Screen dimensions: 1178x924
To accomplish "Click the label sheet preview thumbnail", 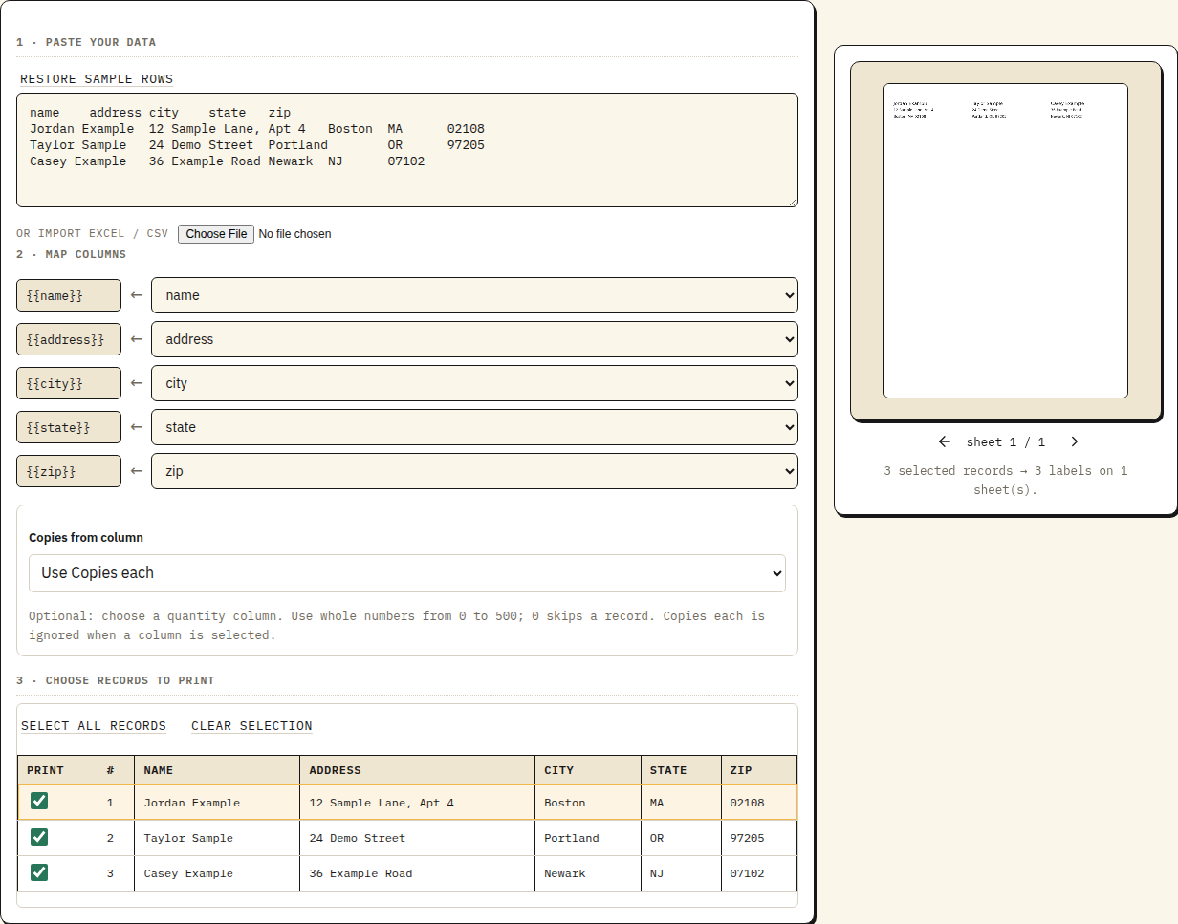I will (1006, 241).
